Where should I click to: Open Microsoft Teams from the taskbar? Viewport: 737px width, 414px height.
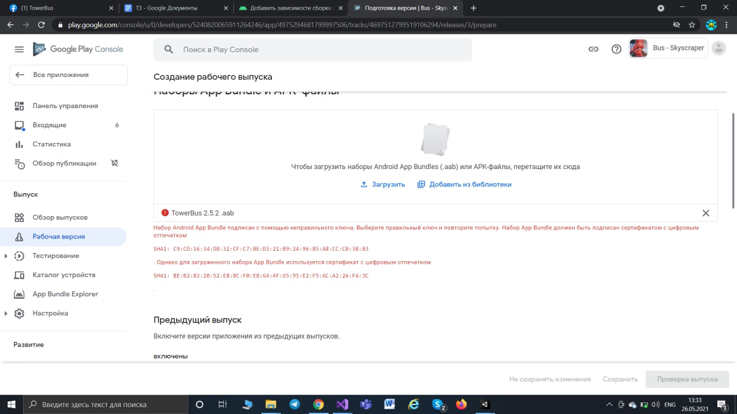pos(366,404)
